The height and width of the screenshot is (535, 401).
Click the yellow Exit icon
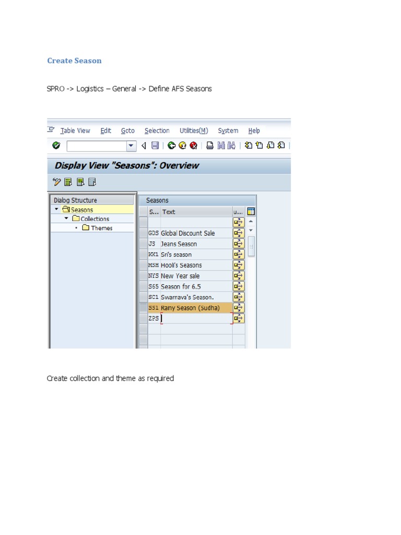point(182,146)
